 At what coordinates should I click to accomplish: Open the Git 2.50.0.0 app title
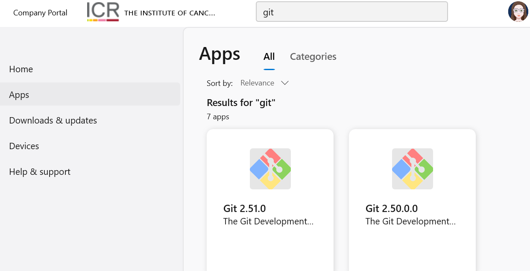pos(392,209)
